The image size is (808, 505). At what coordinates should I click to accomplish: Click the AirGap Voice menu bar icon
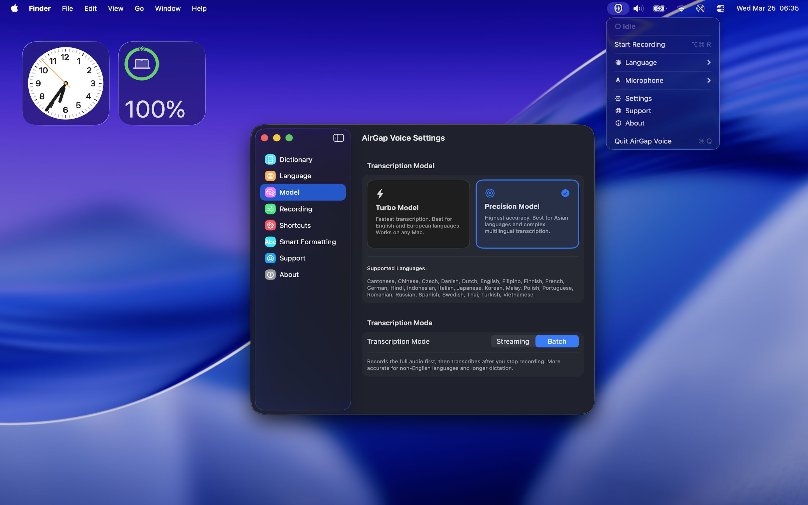coord(618,8)
